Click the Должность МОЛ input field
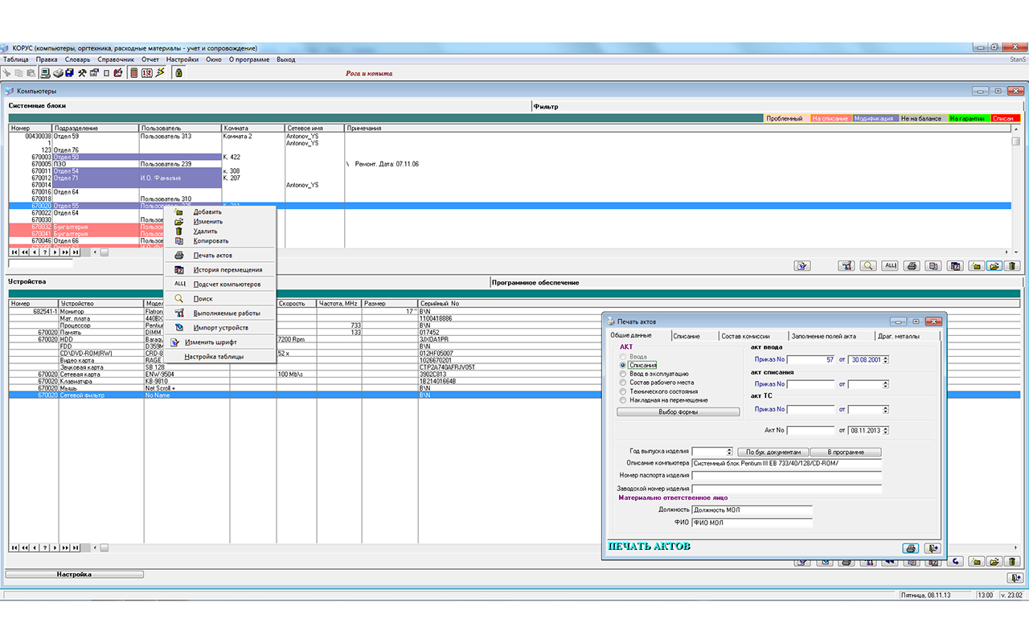The image size is (1029, 643). [752, 510]
